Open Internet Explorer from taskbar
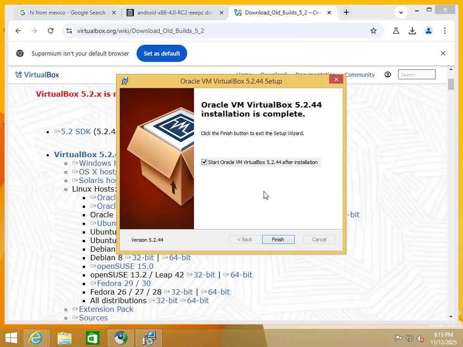The height and width of the screenshot is (347, 463). pyautogui.click(x=35, y=338)
